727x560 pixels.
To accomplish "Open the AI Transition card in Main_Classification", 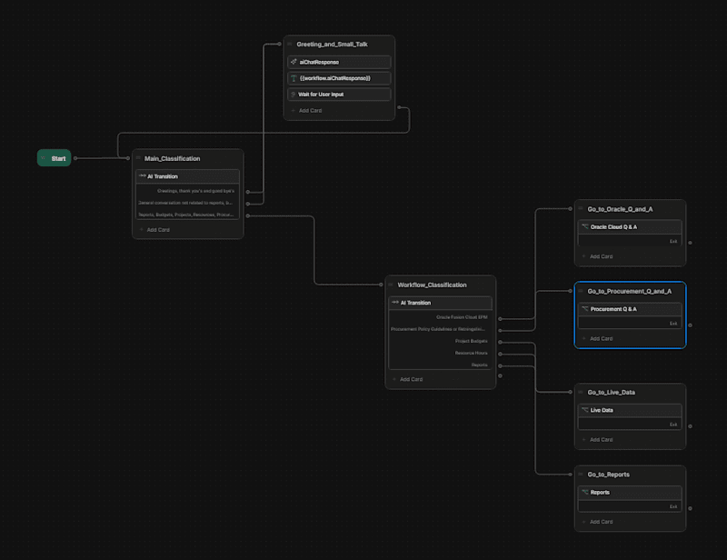I will tap(187, 176).
